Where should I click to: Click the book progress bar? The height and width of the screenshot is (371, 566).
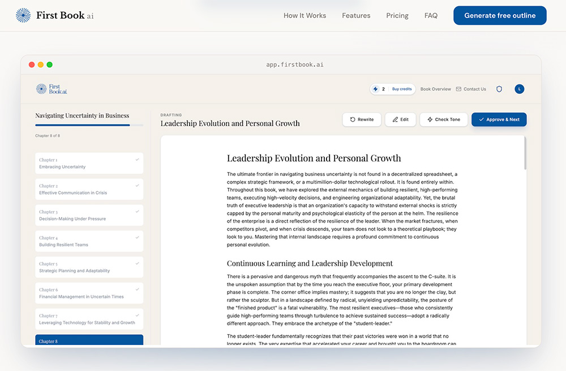(x=89, y=125)
